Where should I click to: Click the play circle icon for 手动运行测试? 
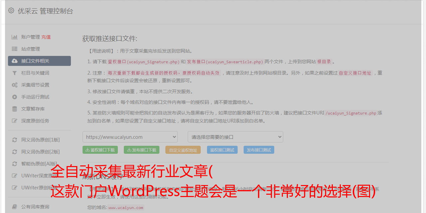15,97
